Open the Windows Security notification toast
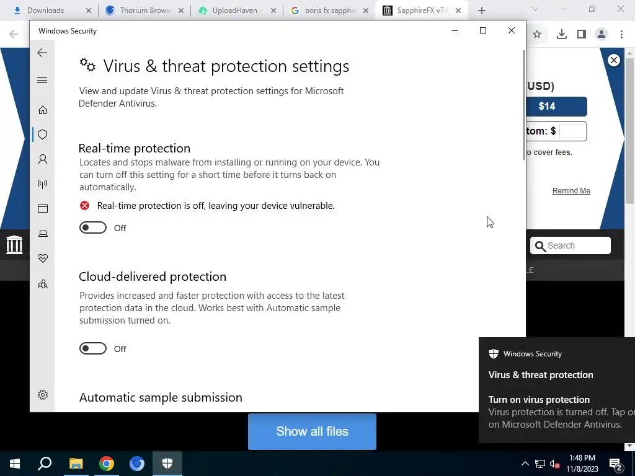 tap(557, 390)
